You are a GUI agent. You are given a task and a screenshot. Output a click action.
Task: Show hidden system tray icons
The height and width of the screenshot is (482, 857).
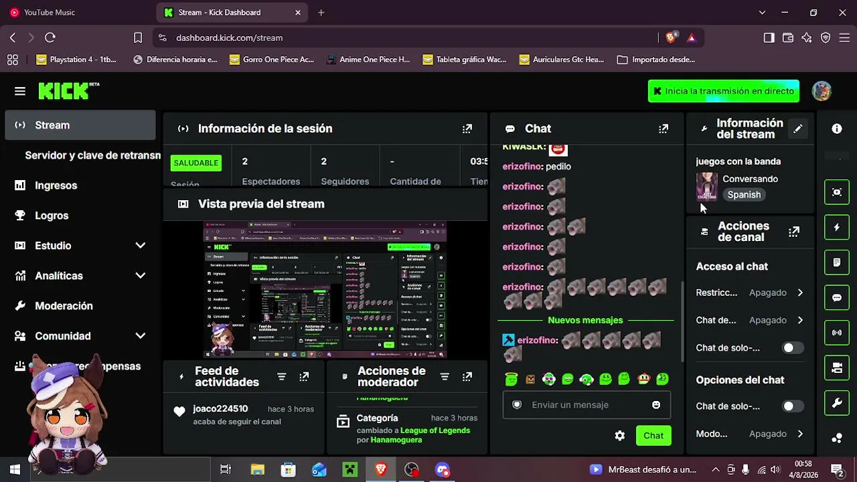tap(715, 470)
